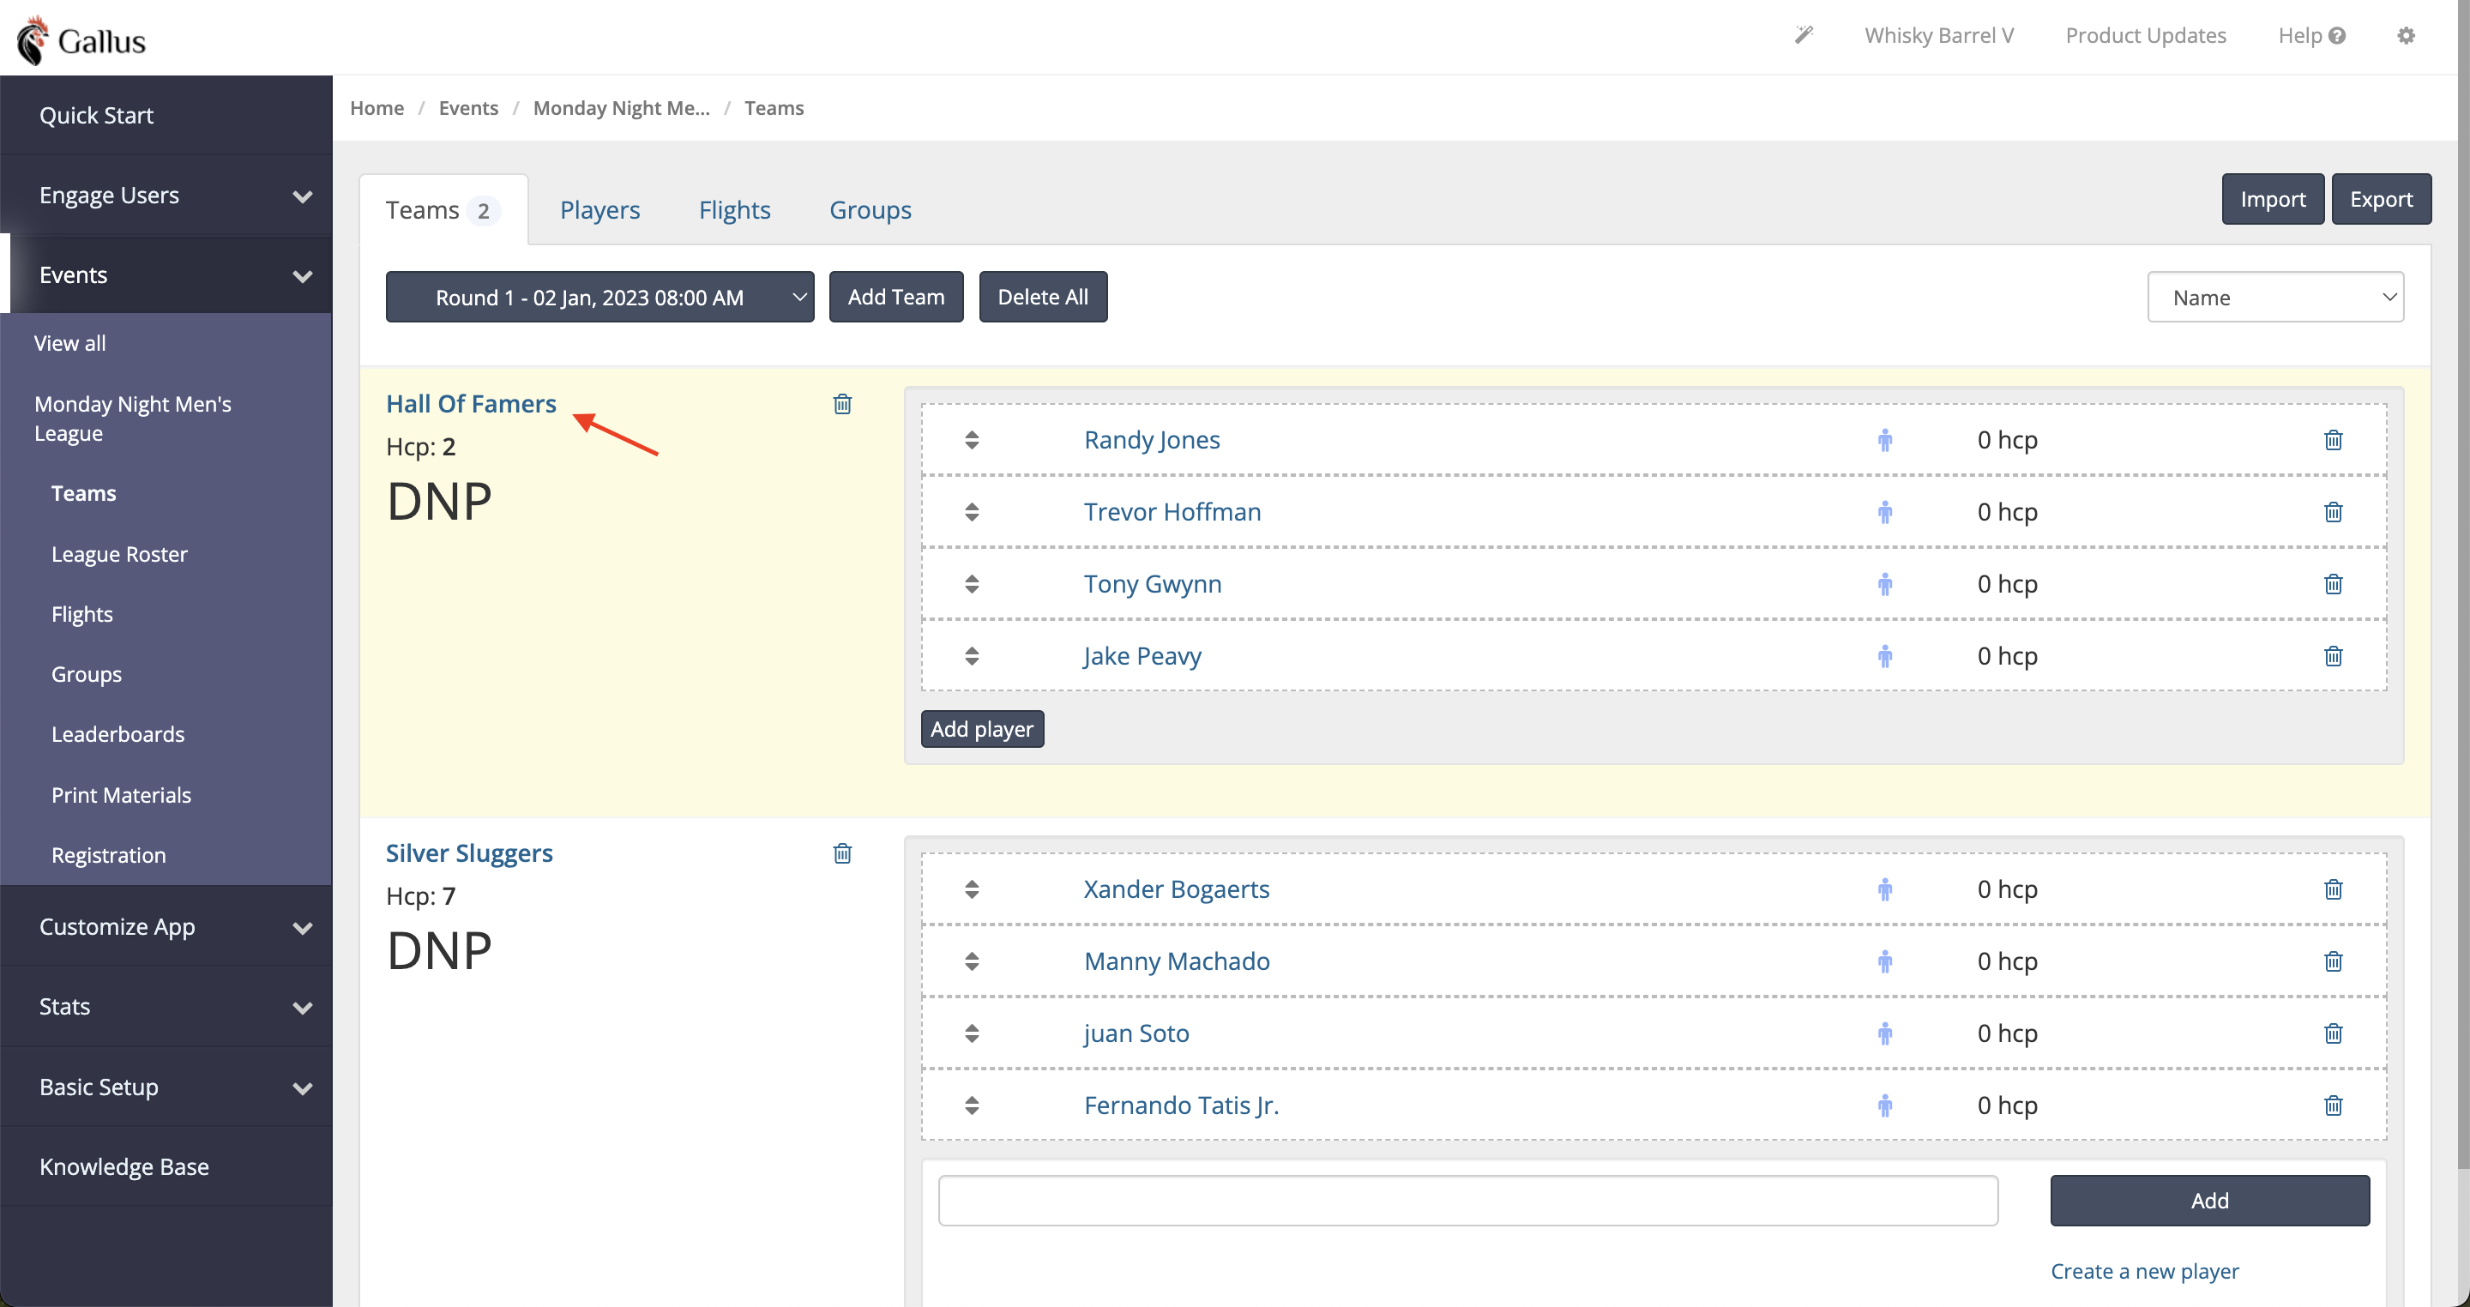
Task: Remove juan Soto with trash icon
Action: click(x=2333, y=1033)
